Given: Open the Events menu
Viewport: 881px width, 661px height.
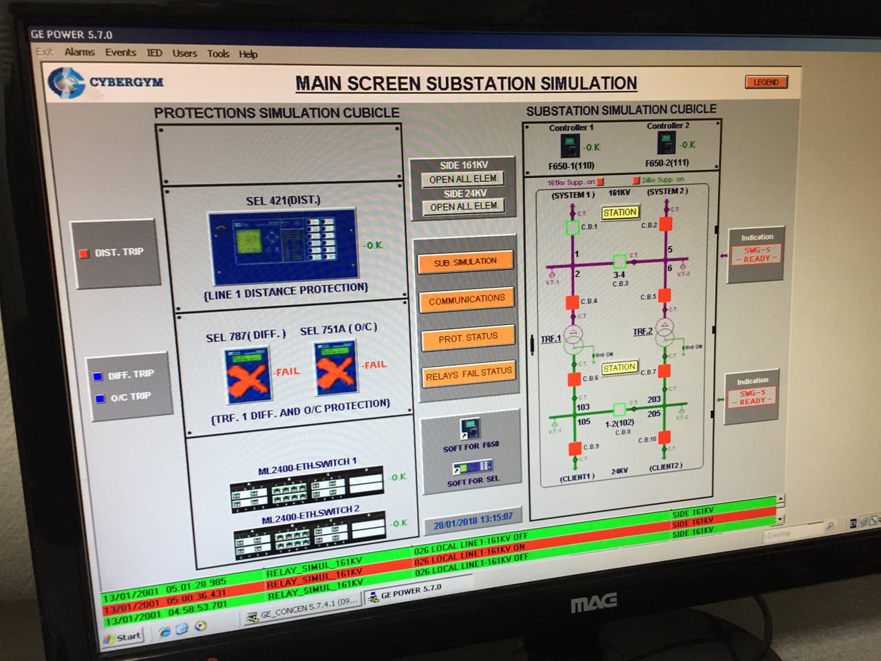Looking at the screenshot, I should click(120, 52).
